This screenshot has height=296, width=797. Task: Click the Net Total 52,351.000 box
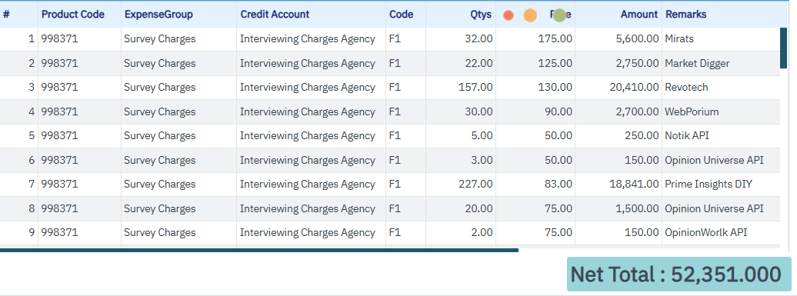pyautogui.click(x=679, y=274)
